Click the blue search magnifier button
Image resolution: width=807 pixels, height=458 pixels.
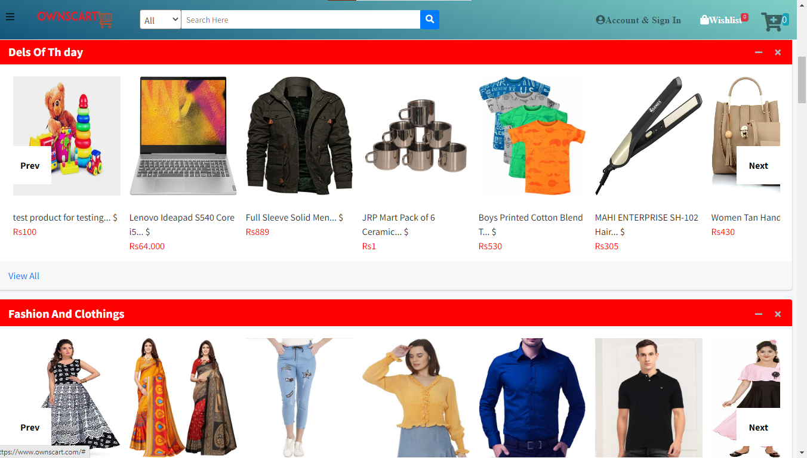(430, 20)
